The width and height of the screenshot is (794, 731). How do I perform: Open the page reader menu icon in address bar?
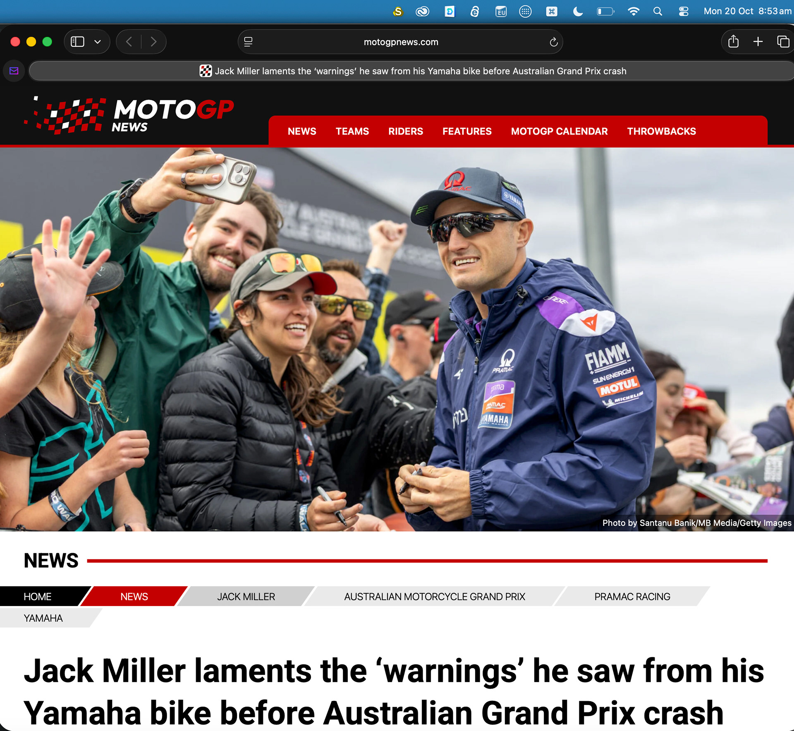248,42
